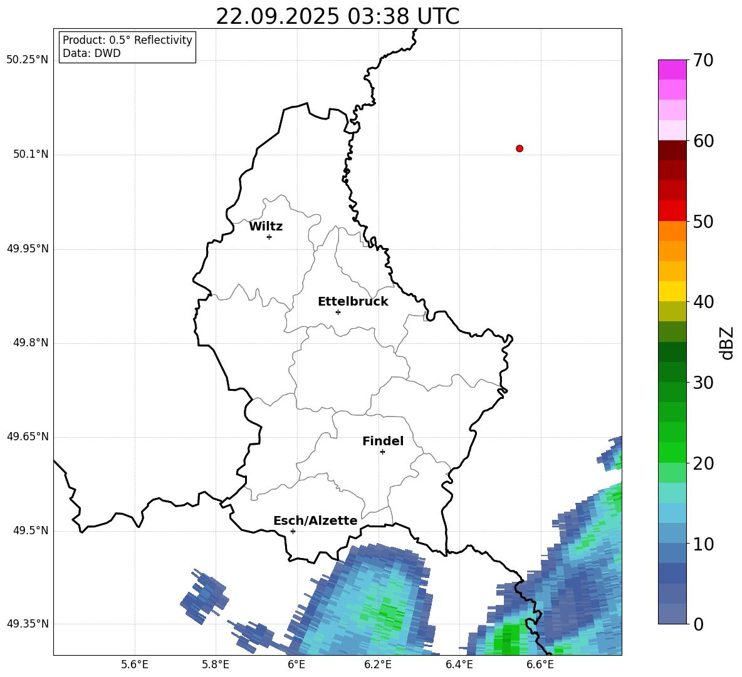Click the title 22.09.2025 03:38 UTC
Viewport: 742px width, 677px height.
[337, 16]
